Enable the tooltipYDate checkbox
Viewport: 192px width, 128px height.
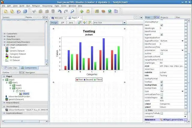pos(162,88)
